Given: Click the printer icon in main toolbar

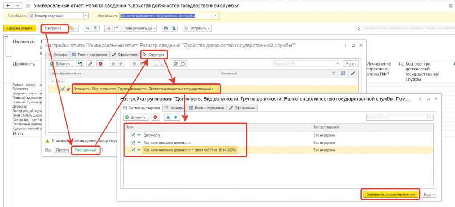Looking at the screenshot, I should [166, 28].
